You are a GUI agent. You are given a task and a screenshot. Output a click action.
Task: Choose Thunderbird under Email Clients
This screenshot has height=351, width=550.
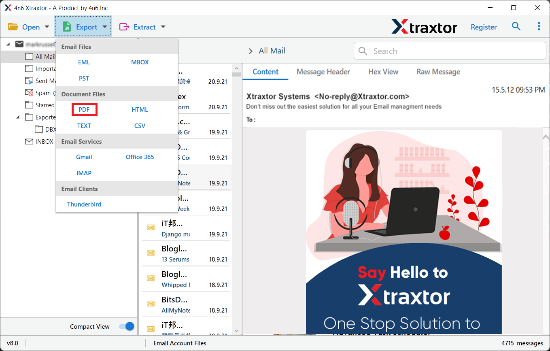tap(84, 204)
